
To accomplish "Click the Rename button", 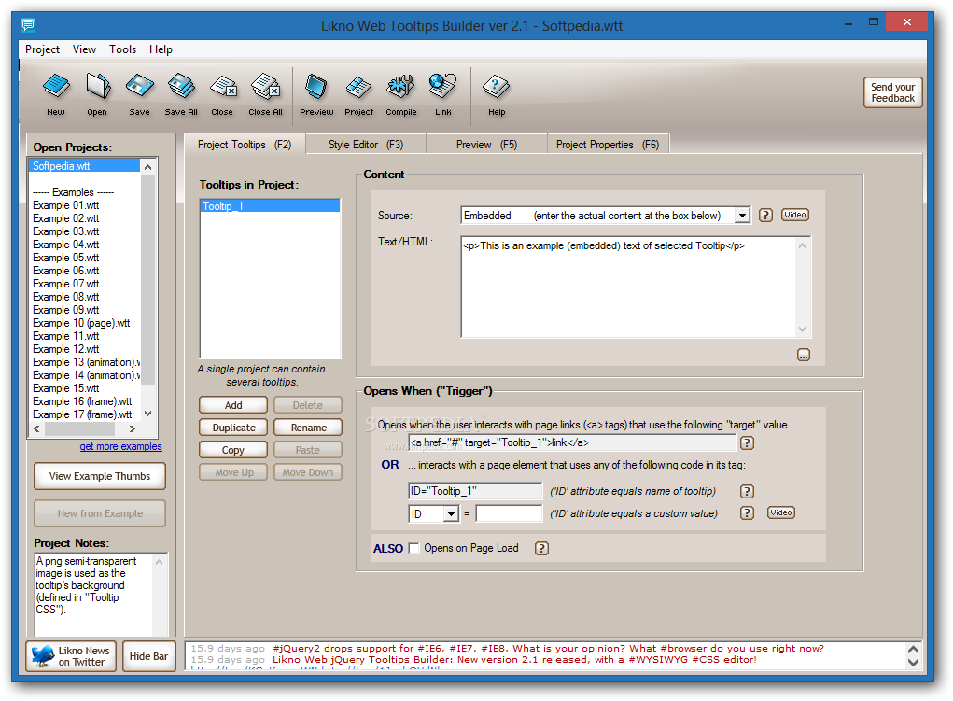I will (308, 428).
